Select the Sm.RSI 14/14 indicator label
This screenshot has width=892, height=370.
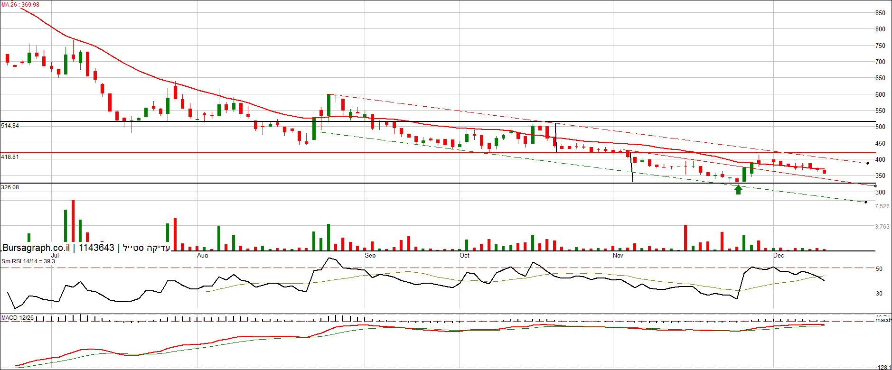click(x=28, y=261)
